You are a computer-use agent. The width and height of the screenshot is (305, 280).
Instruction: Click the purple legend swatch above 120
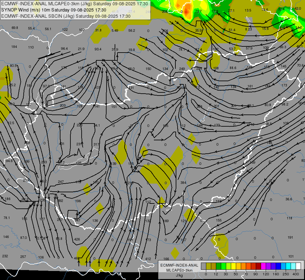269,266
